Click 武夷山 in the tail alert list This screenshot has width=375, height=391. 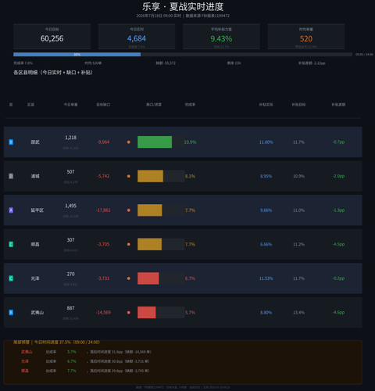pos(27,352)
